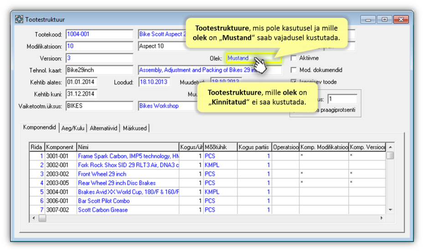Click the Kehtib alates date field
This screenshot has height=252, width=424.
82,82
